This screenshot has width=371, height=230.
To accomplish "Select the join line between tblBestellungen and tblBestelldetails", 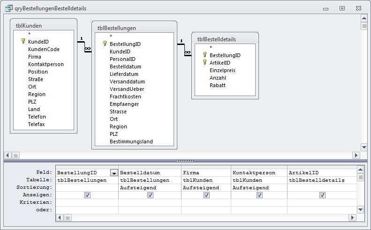I will tap(184, 49).
